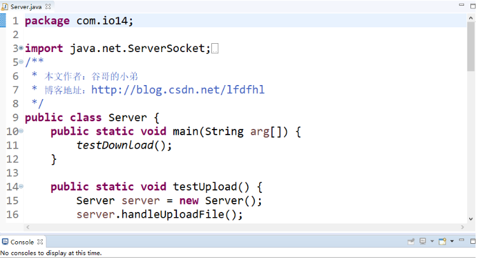Maximize the editor area

(472, 6)
